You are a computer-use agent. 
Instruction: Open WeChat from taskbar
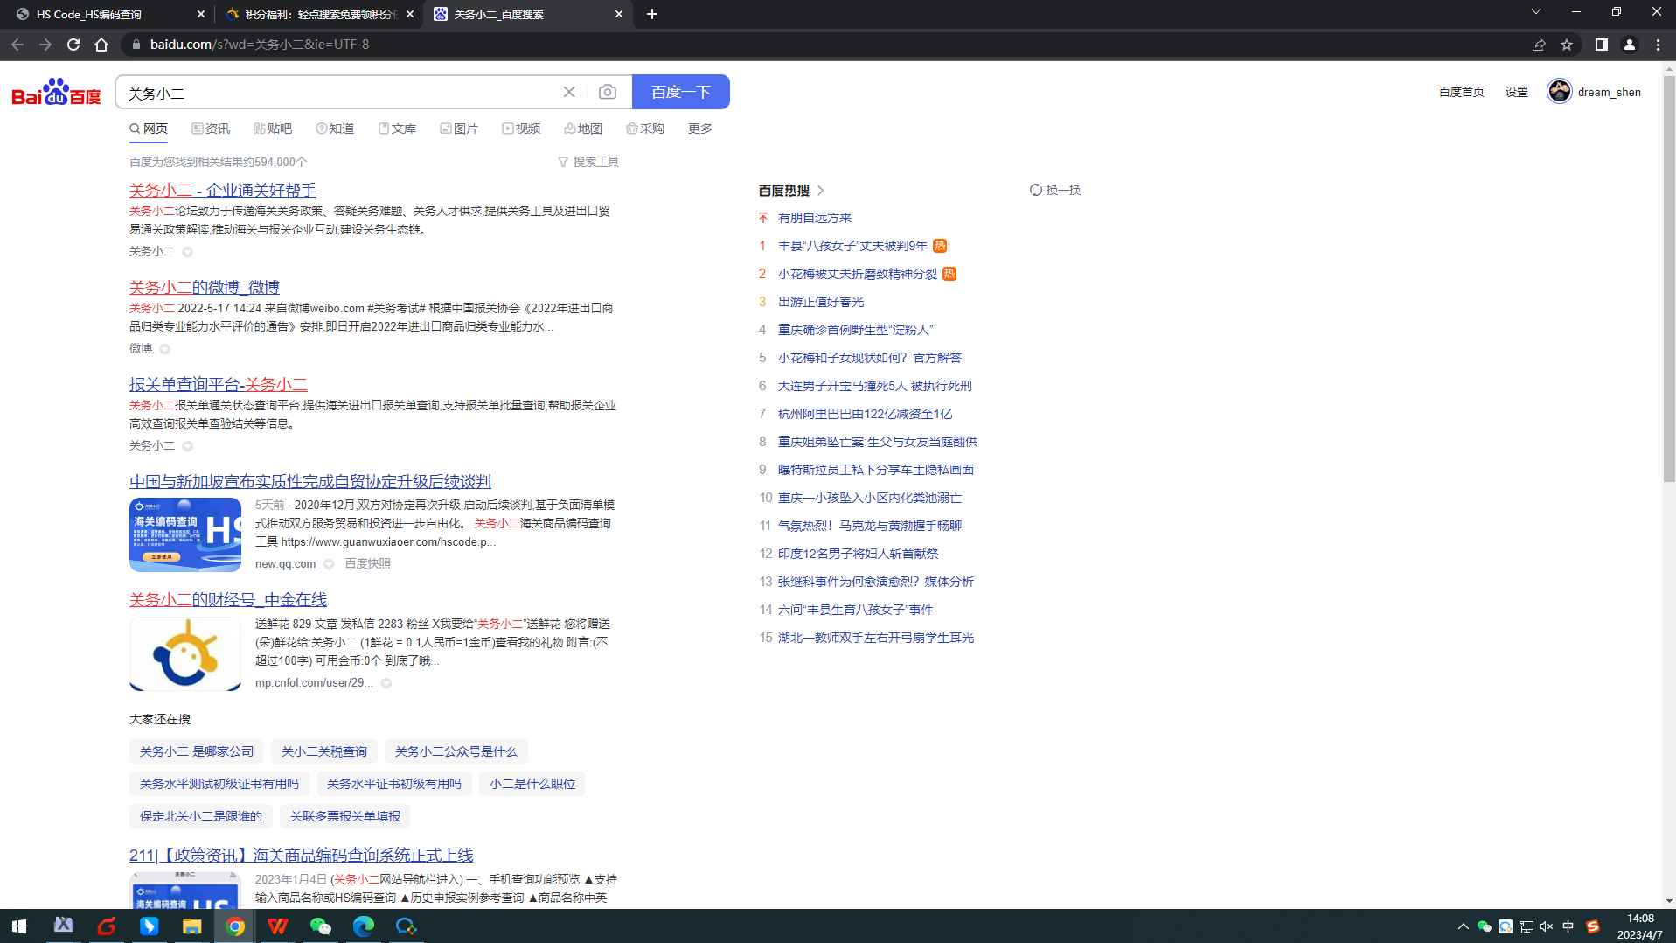tap(321, 926)
